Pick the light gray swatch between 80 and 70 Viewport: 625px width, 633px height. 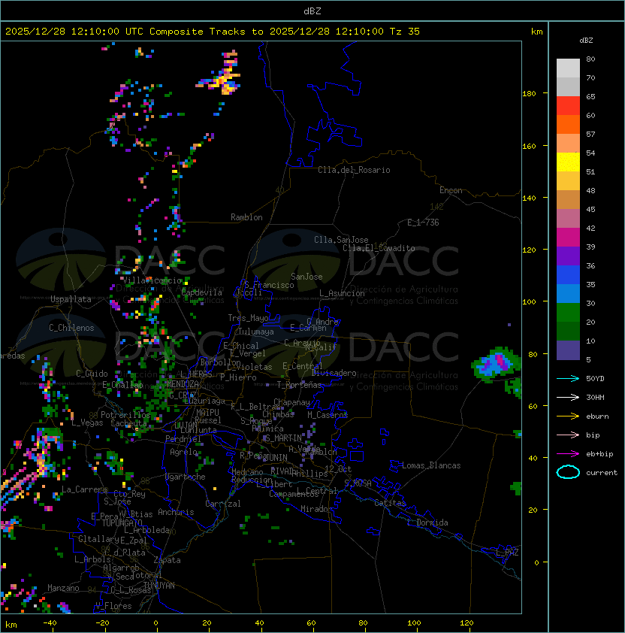[x=568, y=68]
